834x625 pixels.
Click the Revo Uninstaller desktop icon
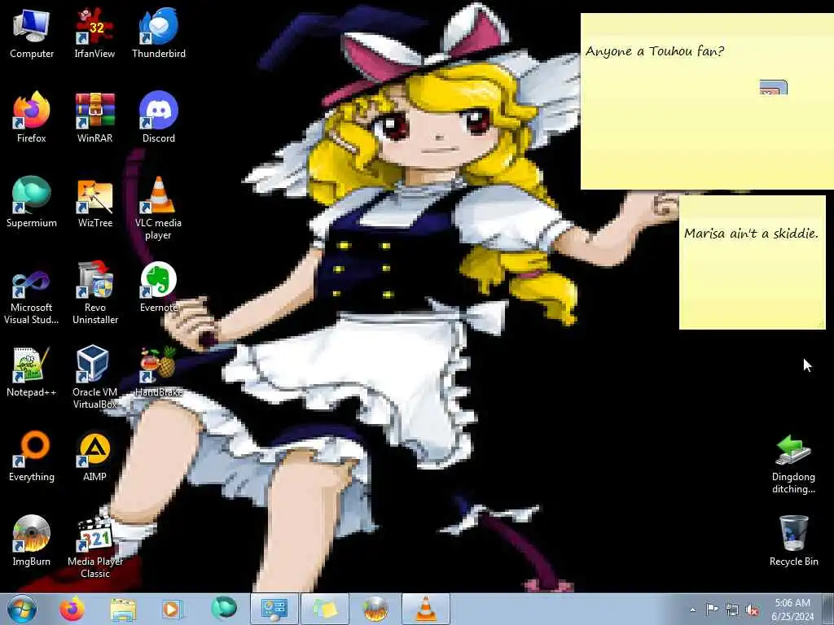(x=94, y=293)
